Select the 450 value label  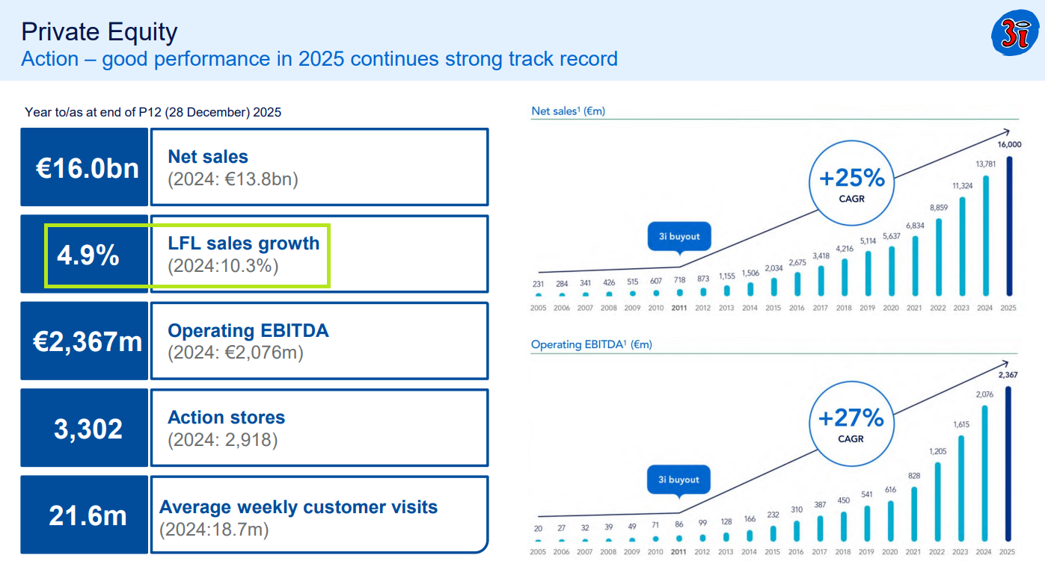pyautogui.click(x=845, y=500)
